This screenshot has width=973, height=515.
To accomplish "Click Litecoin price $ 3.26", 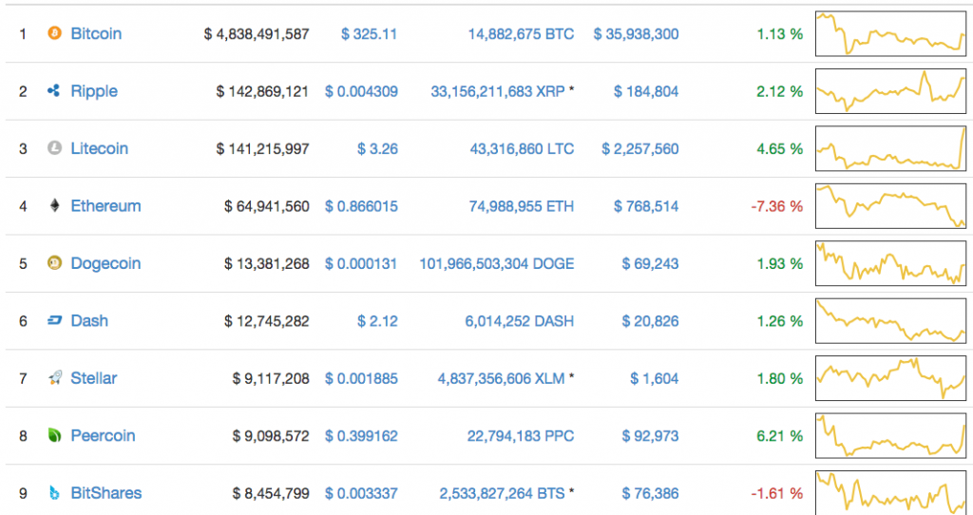I will [x=377, y=149].
